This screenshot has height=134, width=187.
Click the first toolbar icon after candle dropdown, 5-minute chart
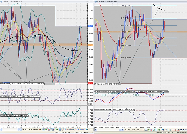pos(43,130)
